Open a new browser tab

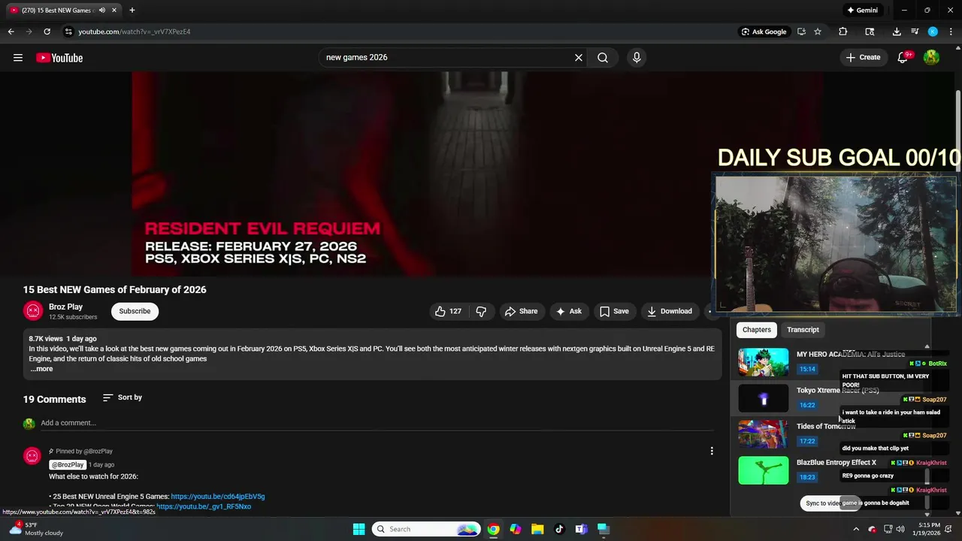132,11
